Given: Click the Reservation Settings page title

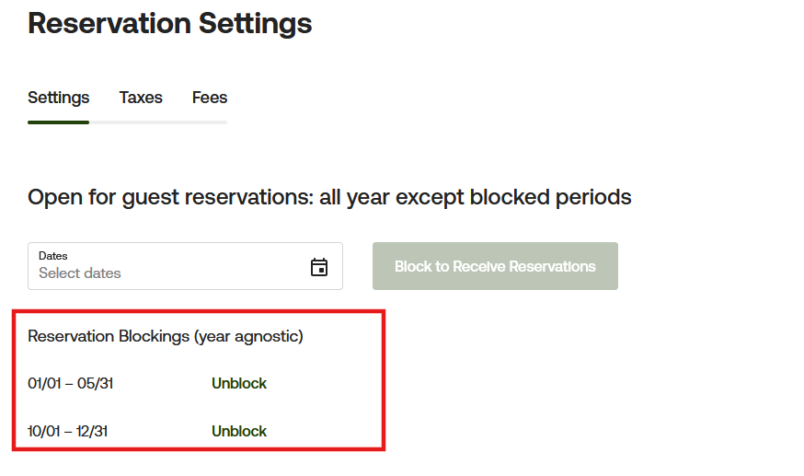Looking at the screenshot, I should click(x=170, y=23).
